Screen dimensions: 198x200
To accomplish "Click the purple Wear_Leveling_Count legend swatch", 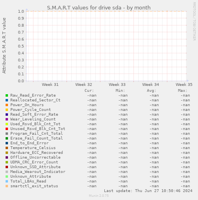I will 7,119.
